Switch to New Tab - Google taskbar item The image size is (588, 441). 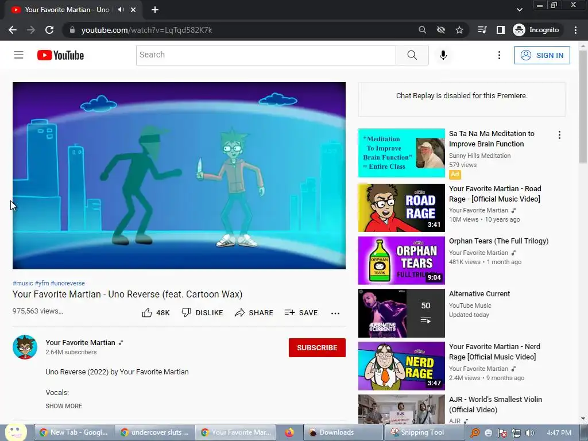pyautogui.click(x=74, y=432)
